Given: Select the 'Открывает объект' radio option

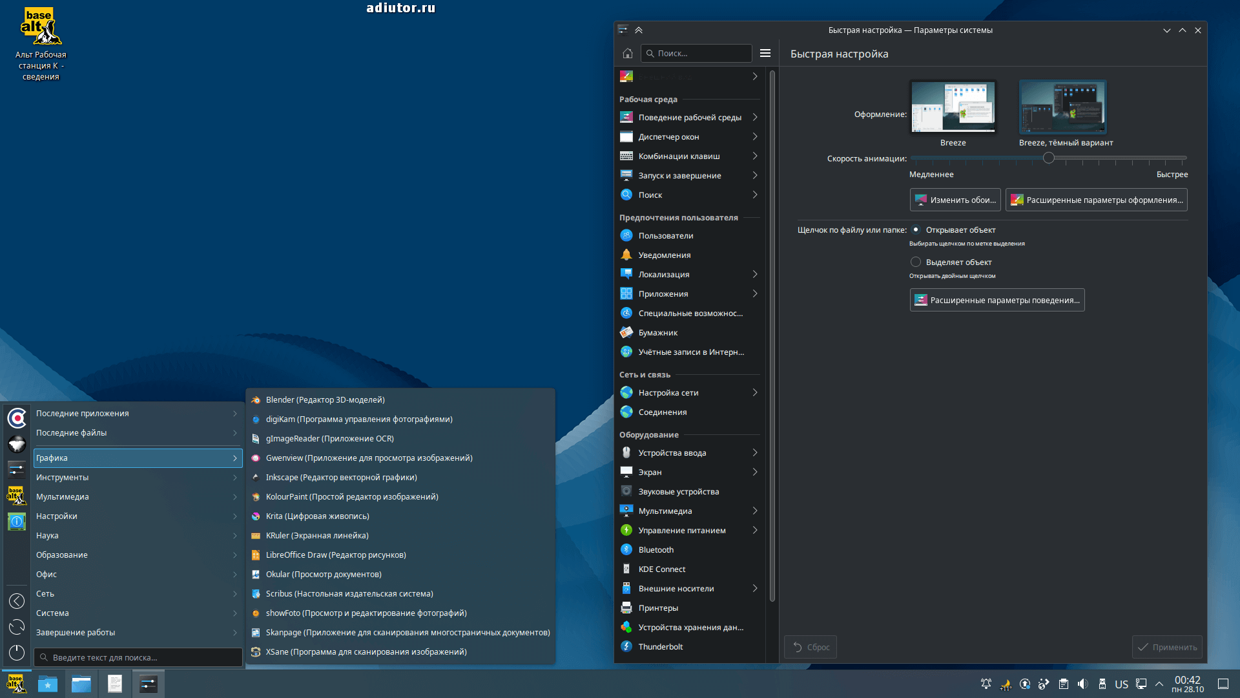Looking at the screenshot, I should 916,230.
